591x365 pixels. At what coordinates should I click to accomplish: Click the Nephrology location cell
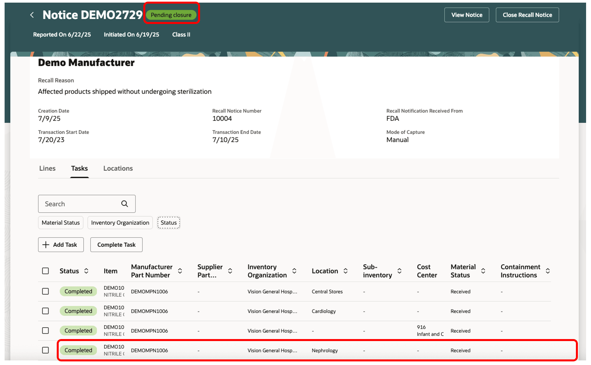(x=325, y=351)
